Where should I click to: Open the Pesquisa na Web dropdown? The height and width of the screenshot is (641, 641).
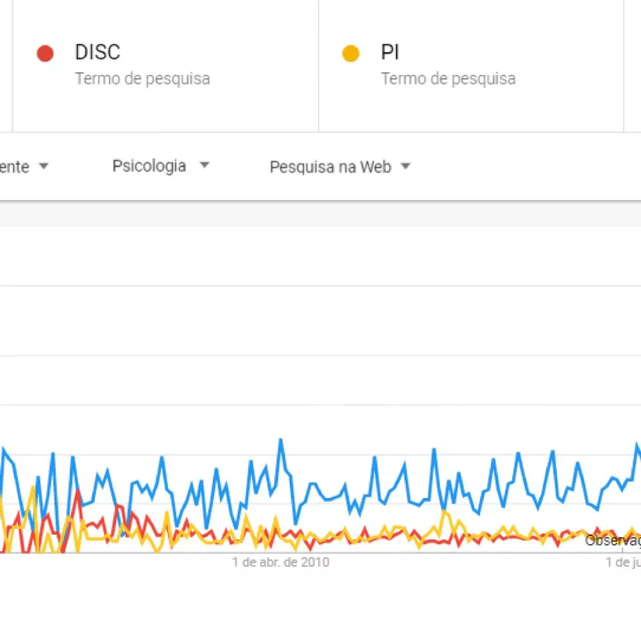[x=340, y=167]
